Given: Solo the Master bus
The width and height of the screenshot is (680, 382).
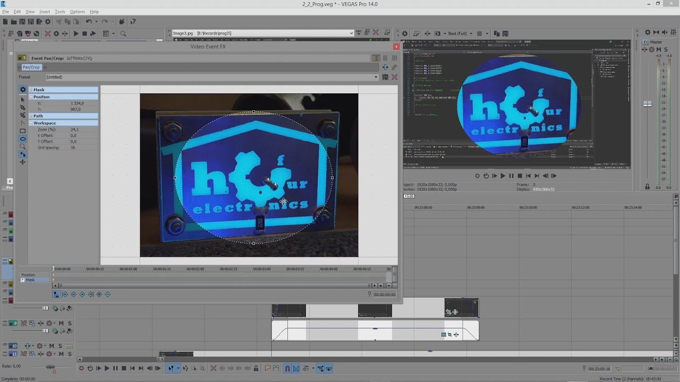Looking at the screenshot, I should pos(666,49).
